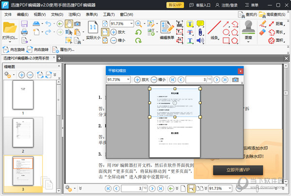Jump to first page in bottom navigation bar
The image size is (291, 196).
(x=108, y=189)
